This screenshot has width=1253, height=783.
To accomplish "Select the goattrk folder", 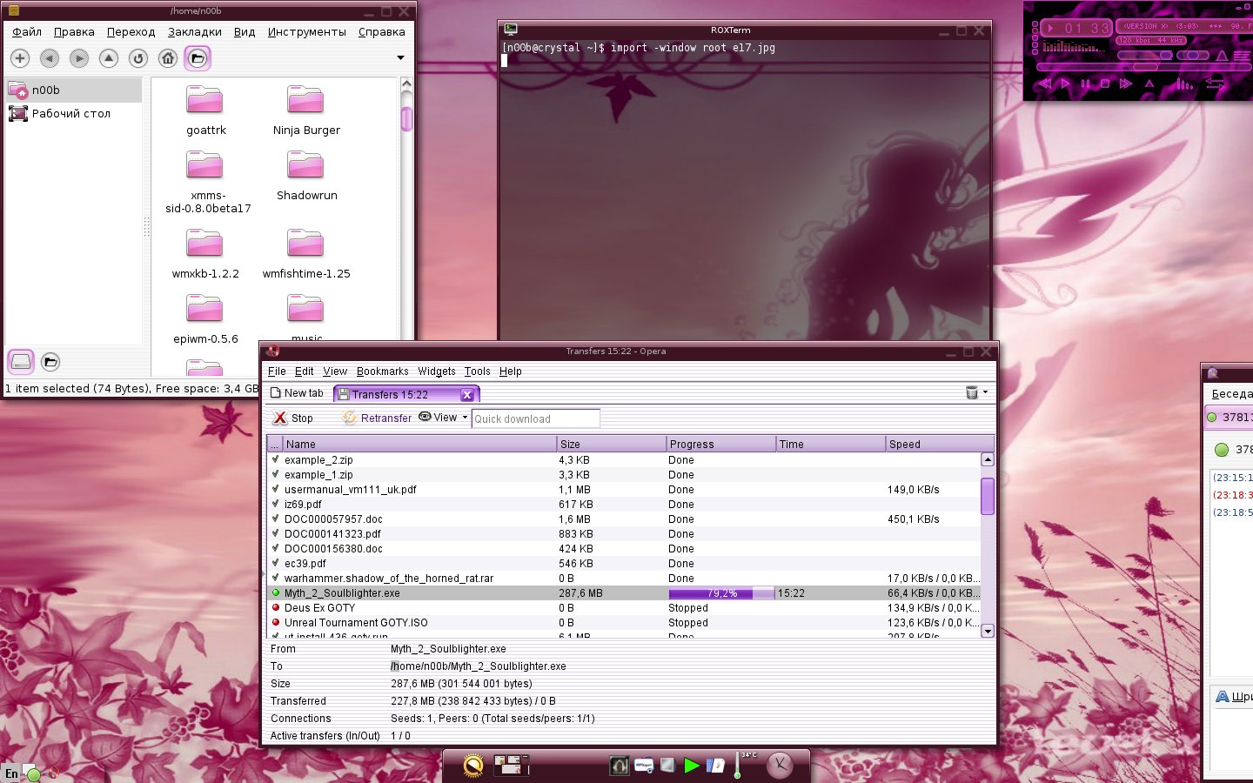I will [205, 111].
